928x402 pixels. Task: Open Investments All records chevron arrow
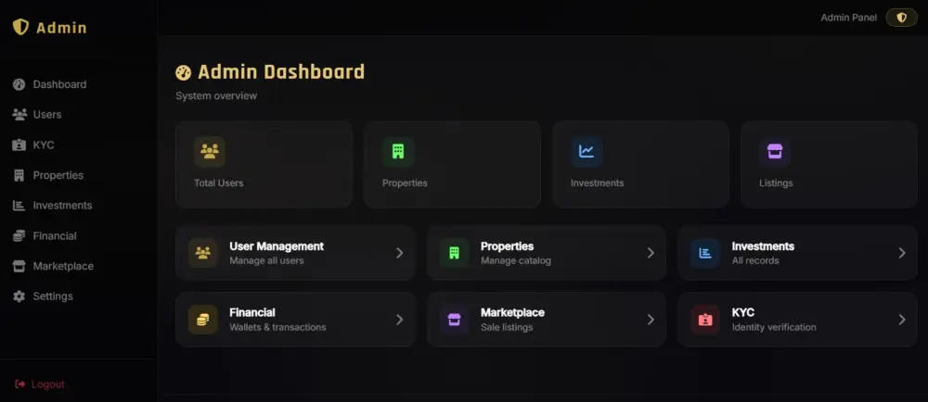click(902, 253)
